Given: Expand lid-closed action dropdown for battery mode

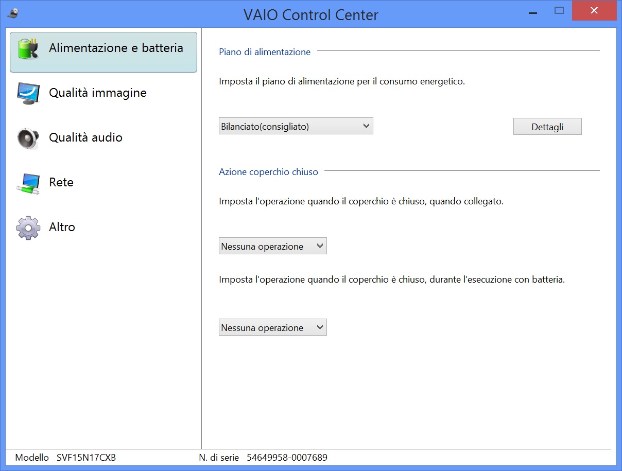Looking at the screenshot, I should pyautogui.click(x=272, y=327).
